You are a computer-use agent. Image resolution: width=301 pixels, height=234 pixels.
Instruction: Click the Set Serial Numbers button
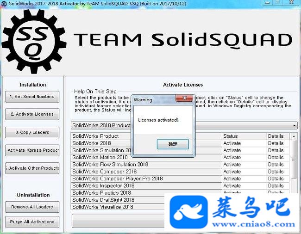point(32,97)
